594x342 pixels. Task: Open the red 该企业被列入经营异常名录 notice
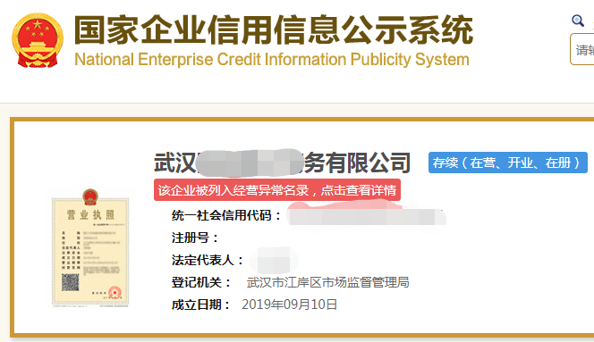[277, 190]
